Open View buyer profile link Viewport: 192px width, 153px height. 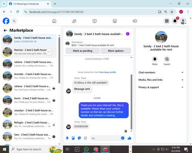108,72
